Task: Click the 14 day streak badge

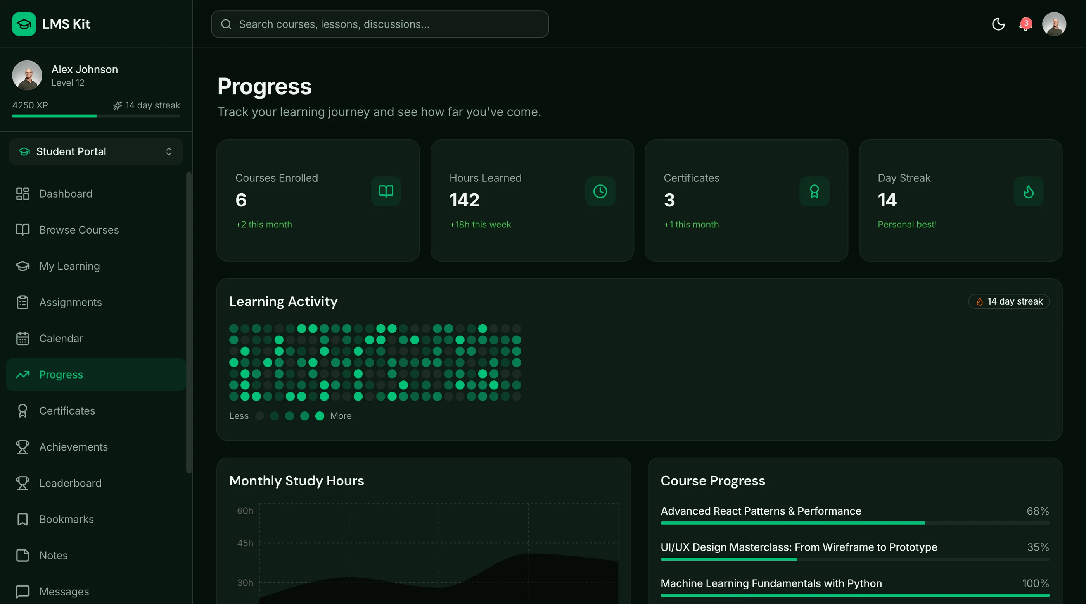Action: [x=1009, y=301]
